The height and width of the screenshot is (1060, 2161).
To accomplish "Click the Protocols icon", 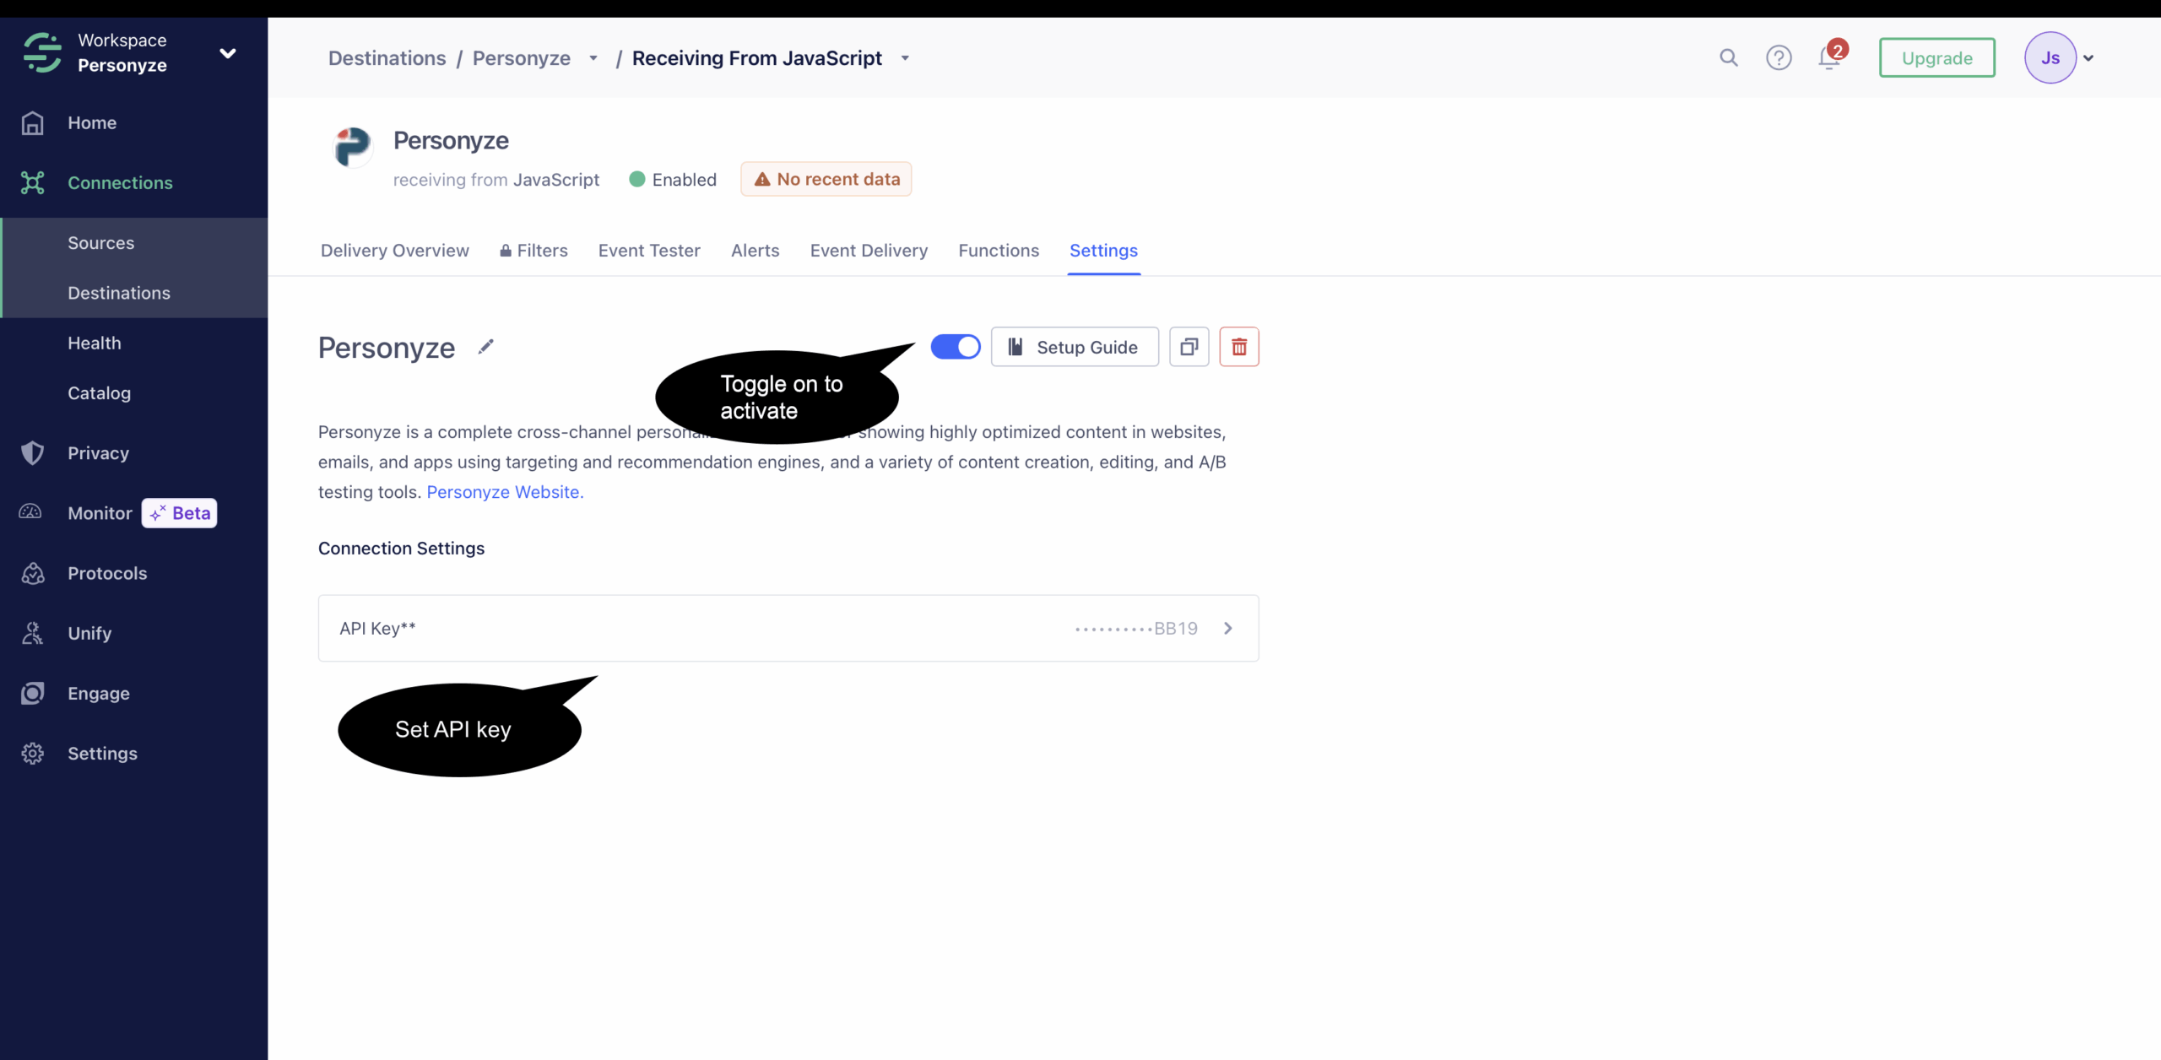I will tap(32, 573).
